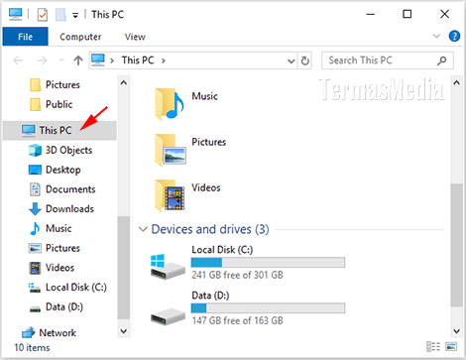
Task: Go back with the Back arrow
Action: (18, 60)
